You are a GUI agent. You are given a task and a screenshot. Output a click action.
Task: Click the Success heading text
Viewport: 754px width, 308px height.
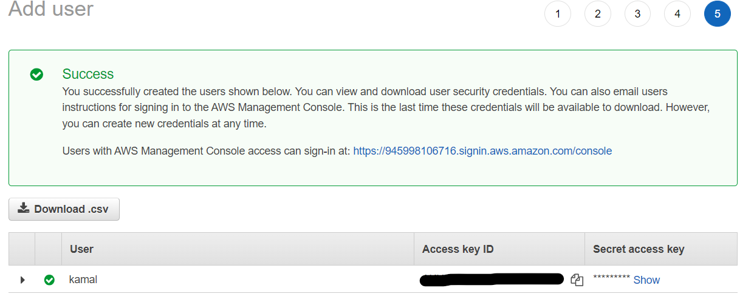[88, 74]
